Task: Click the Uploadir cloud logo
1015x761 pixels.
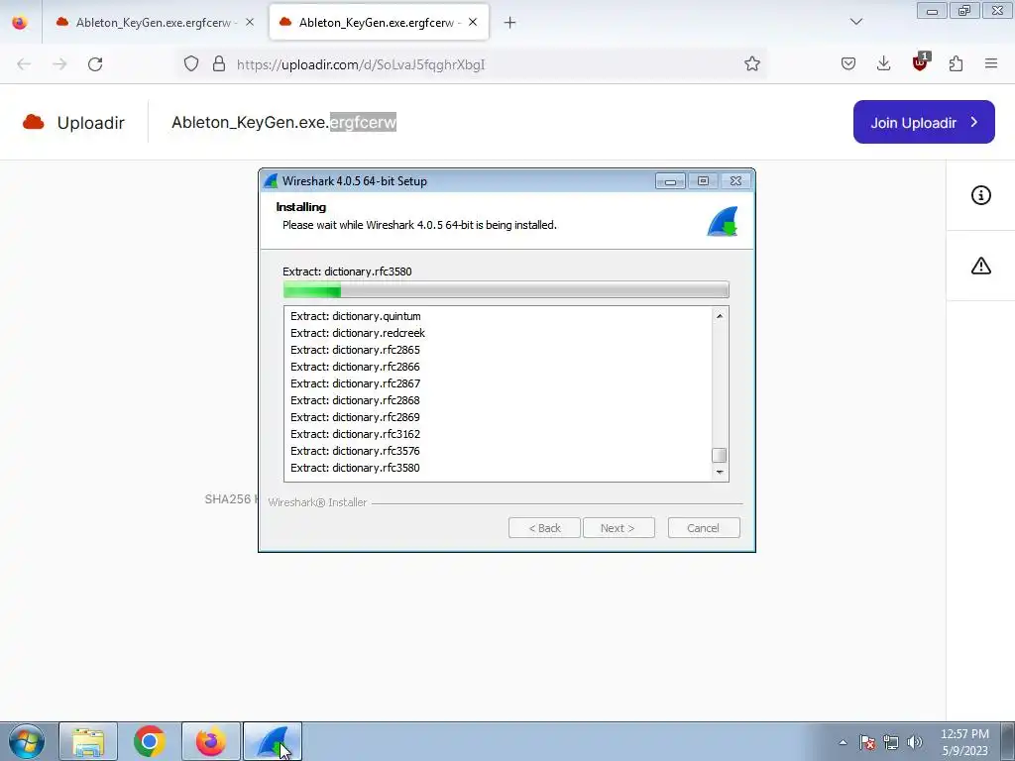Action: (34, 122)
